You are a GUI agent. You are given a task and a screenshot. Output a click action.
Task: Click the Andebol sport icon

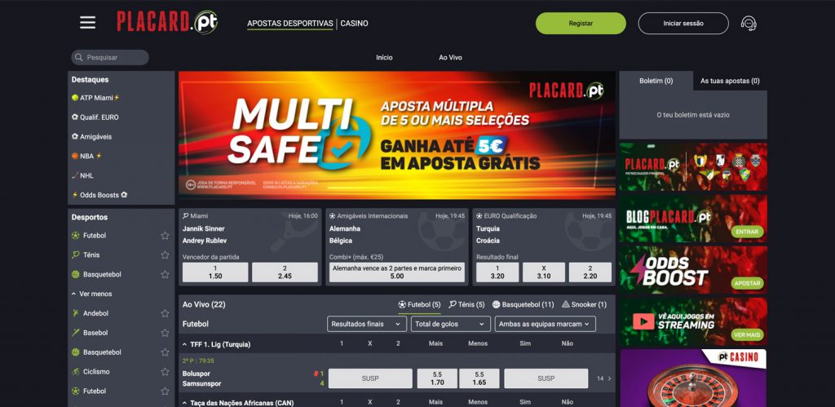76,313
